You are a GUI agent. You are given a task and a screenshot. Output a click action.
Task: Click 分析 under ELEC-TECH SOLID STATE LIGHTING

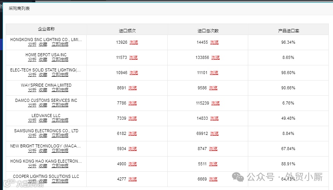[32, 74]
